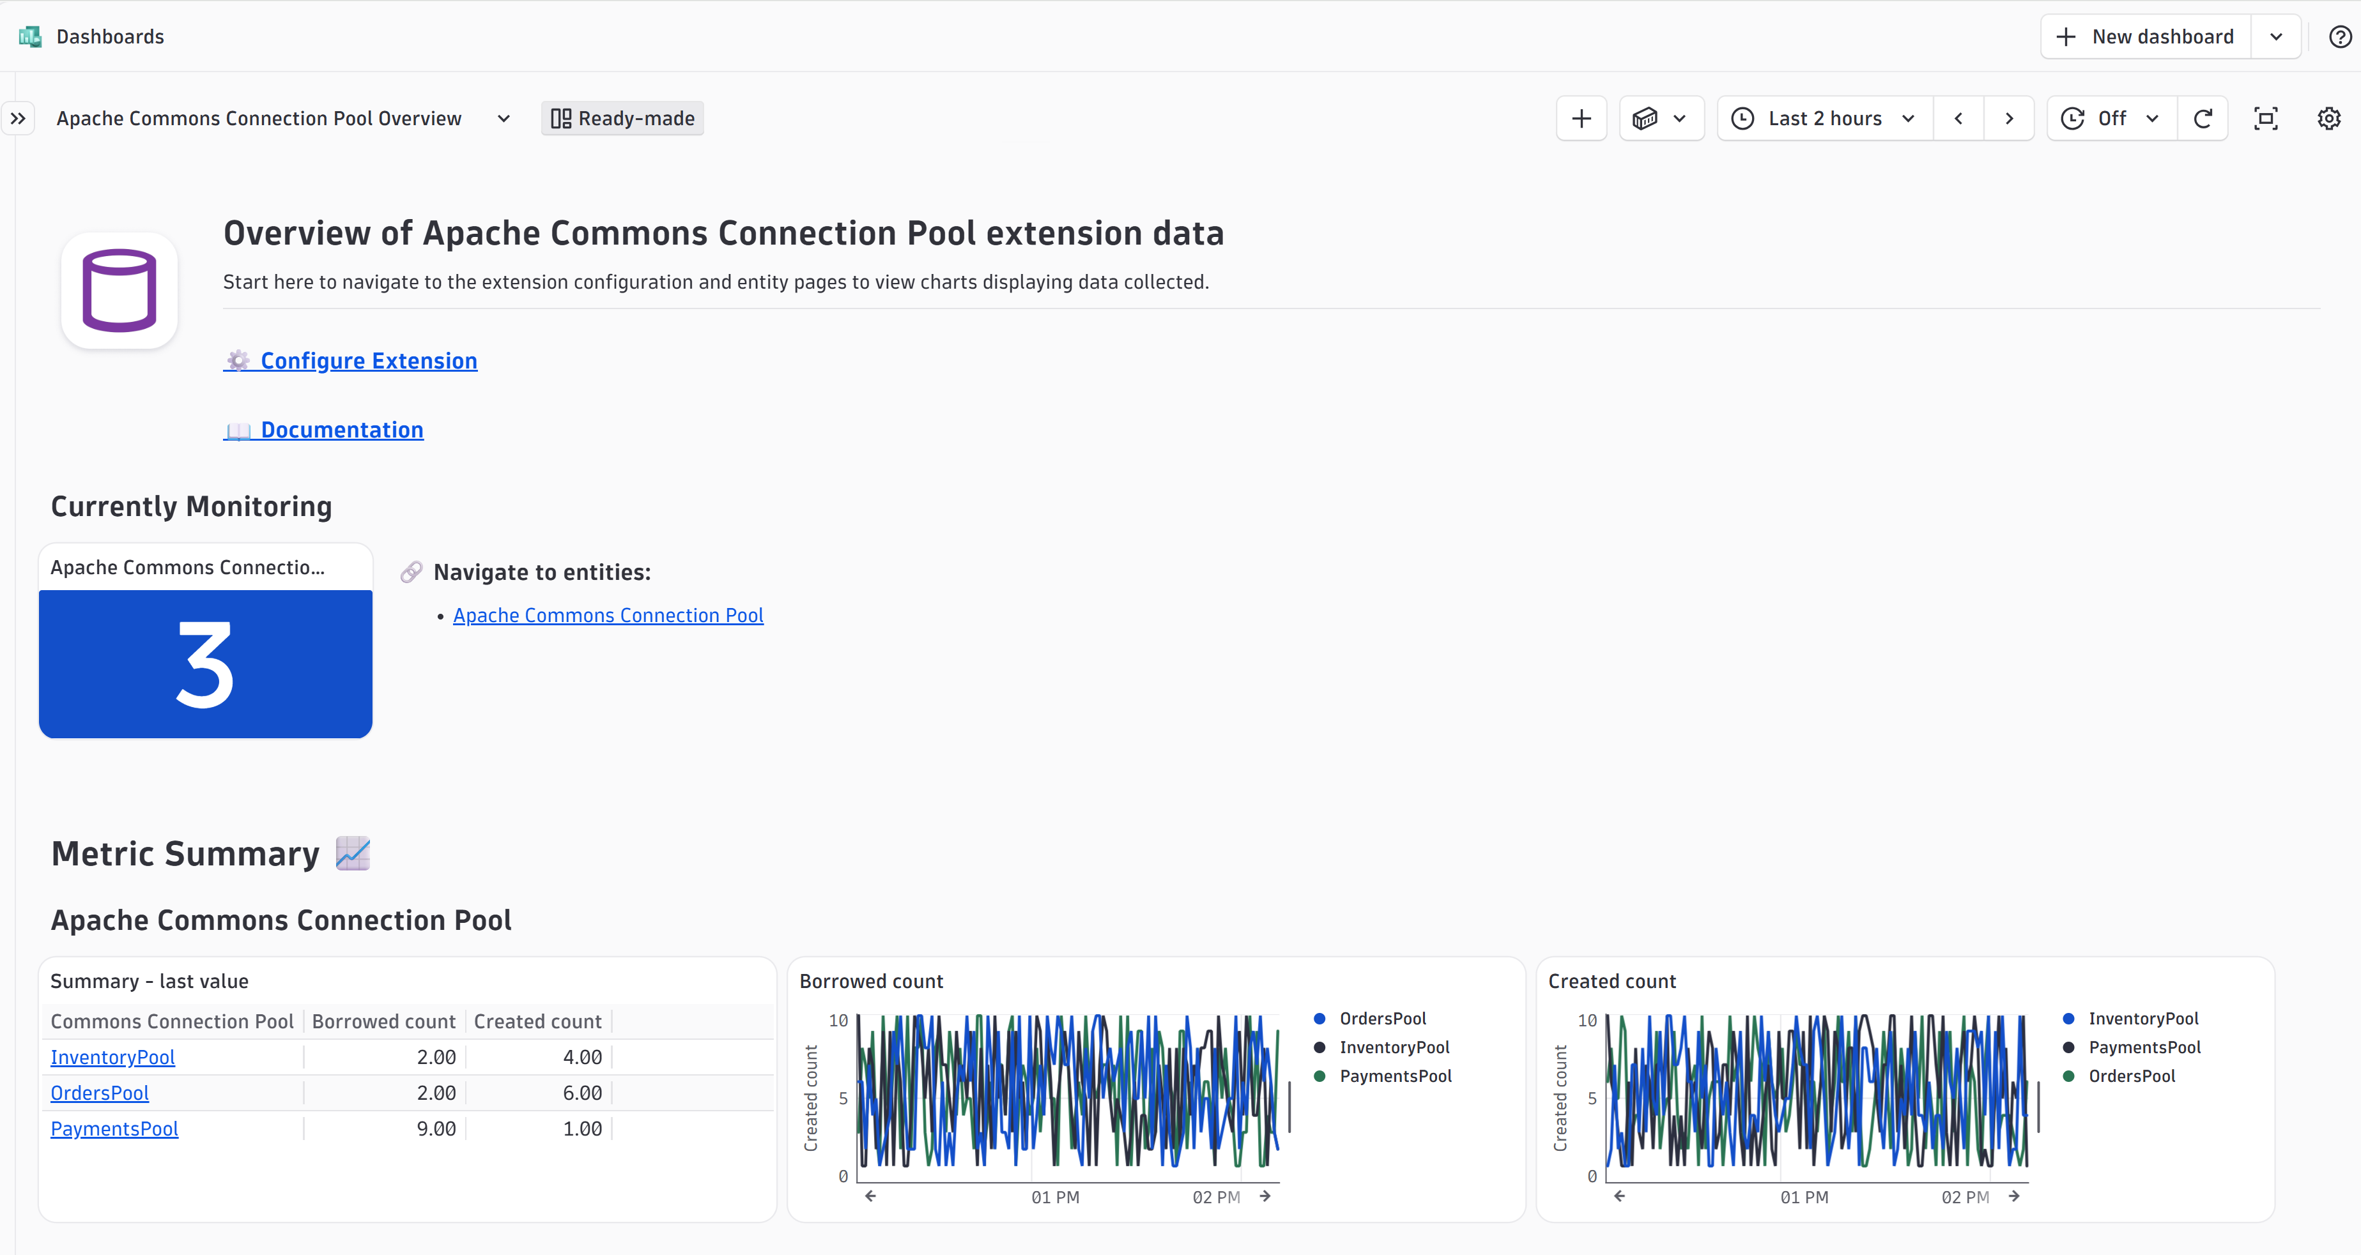
Task: Click the Created count chart title
Action: [1612, 981]
